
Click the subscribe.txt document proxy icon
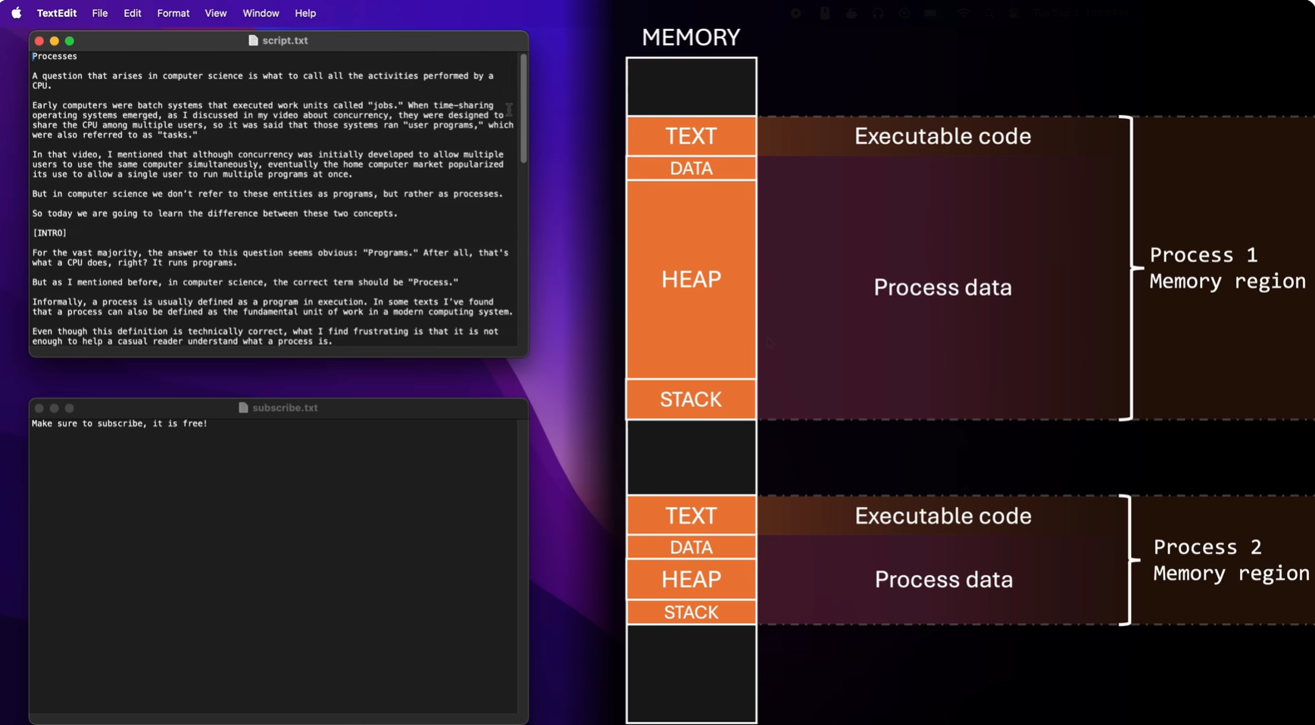[x=243, y=407]
